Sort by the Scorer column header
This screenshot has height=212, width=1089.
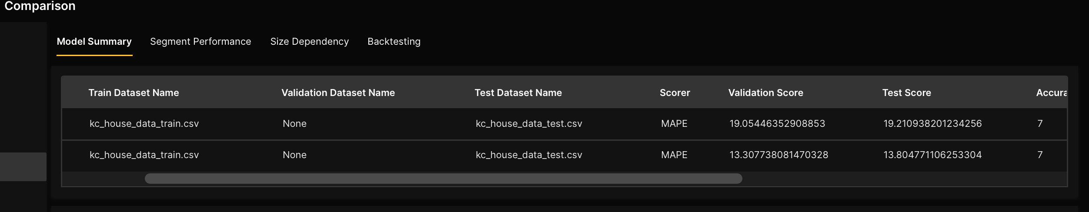coord(675,93)
